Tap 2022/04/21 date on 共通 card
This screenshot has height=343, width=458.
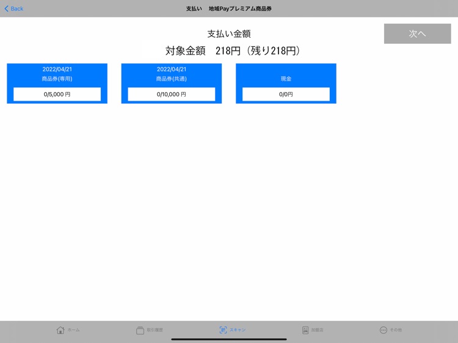tap(172, 69)
